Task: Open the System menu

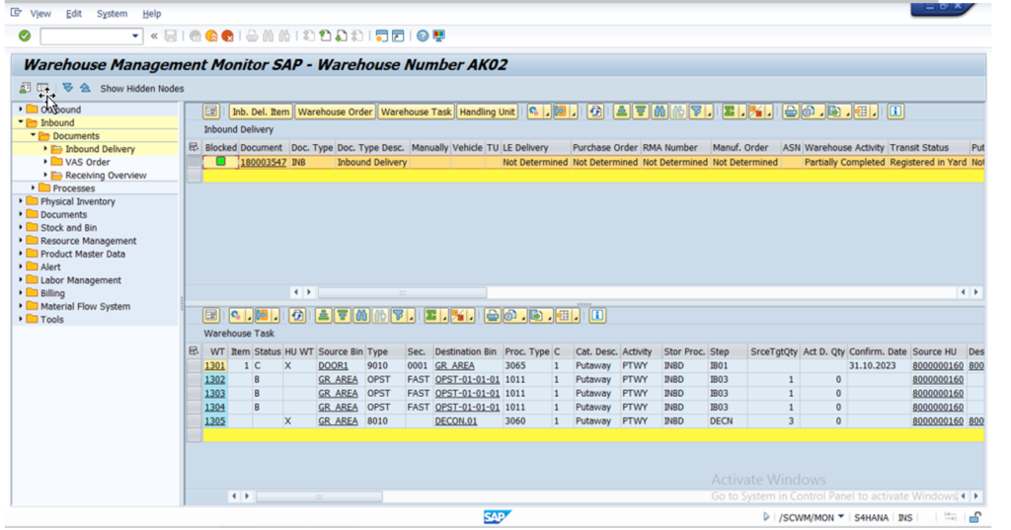Action: coord(112,14)
